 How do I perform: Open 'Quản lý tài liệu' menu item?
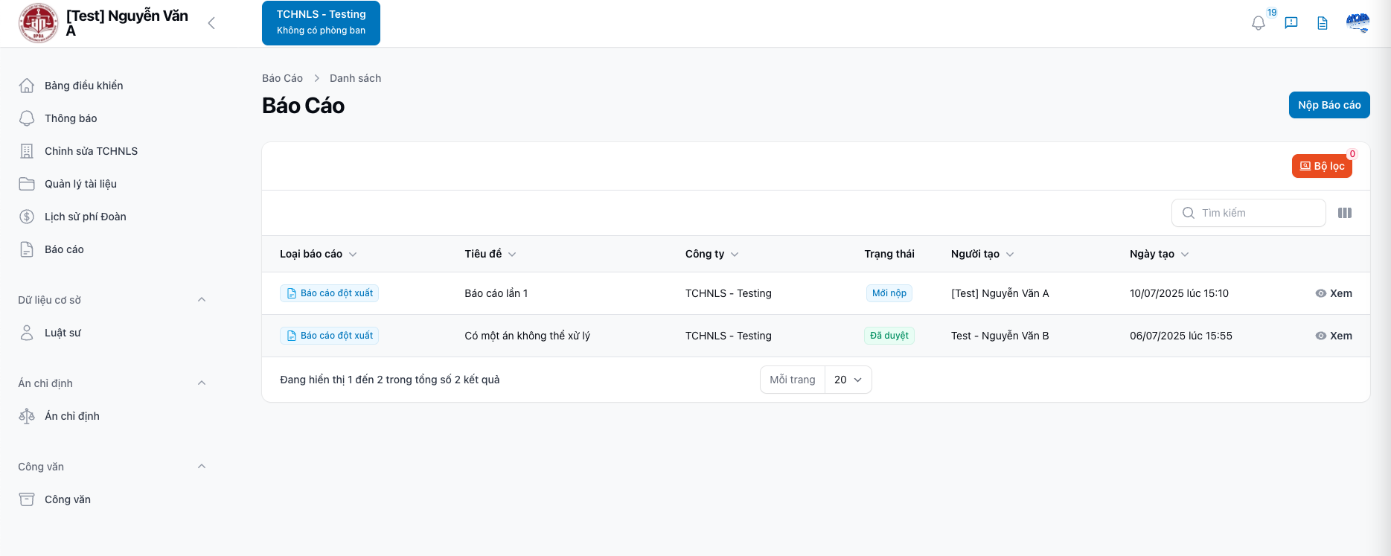tap(80, 184)
